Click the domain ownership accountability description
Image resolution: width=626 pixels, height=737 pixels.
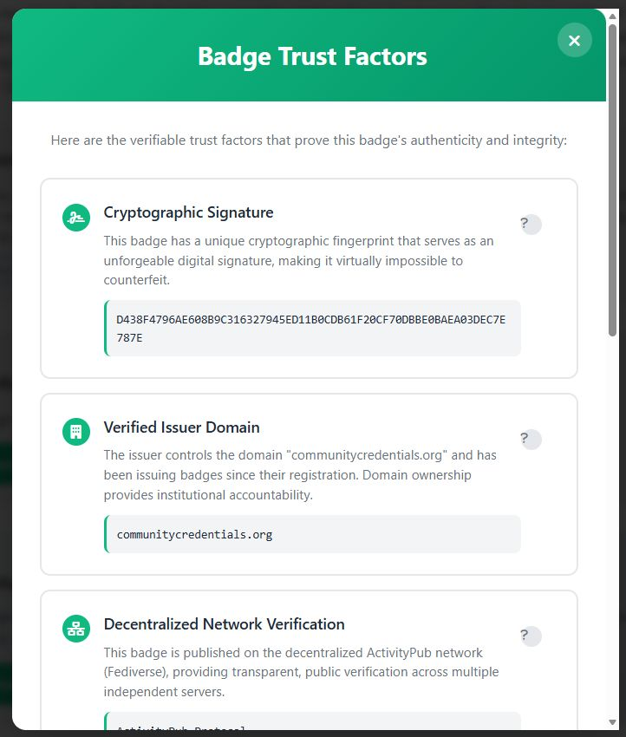tap(300, 475)
